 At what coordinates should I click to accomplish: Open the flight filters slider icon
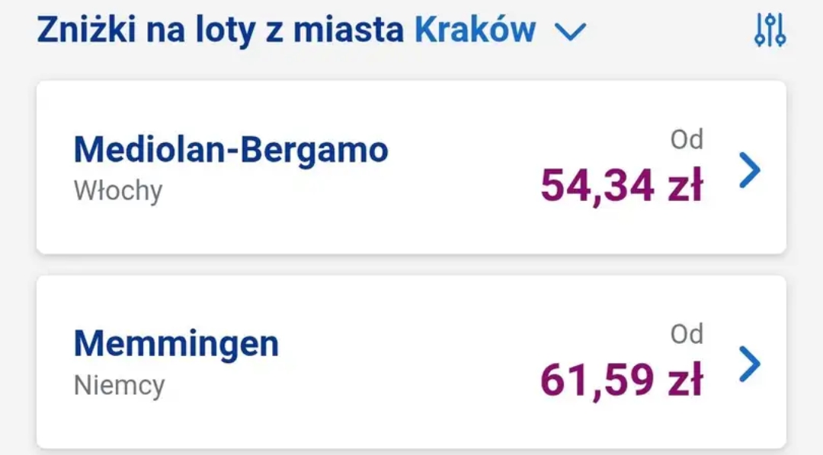tap(770, 30)
